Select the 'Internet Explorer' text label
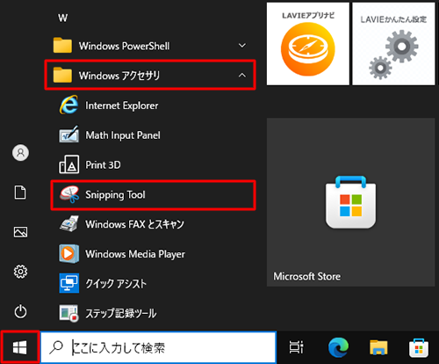 pos(122,106)
